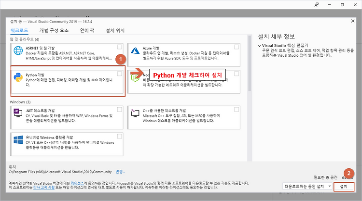The width and height of the screenshot is (362, 201).
Task: Check the ASP.NET 및 웹 개발 workload checkbox
Action: coord(119,47)
